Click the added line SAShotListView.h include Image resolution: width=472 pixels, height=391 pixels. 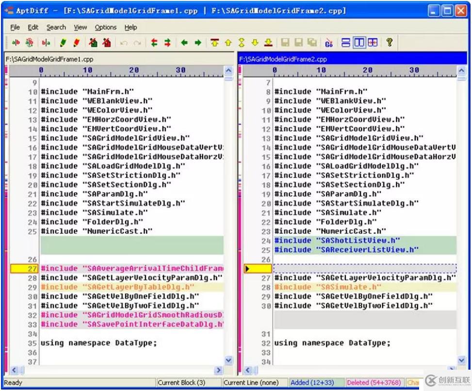365,241
